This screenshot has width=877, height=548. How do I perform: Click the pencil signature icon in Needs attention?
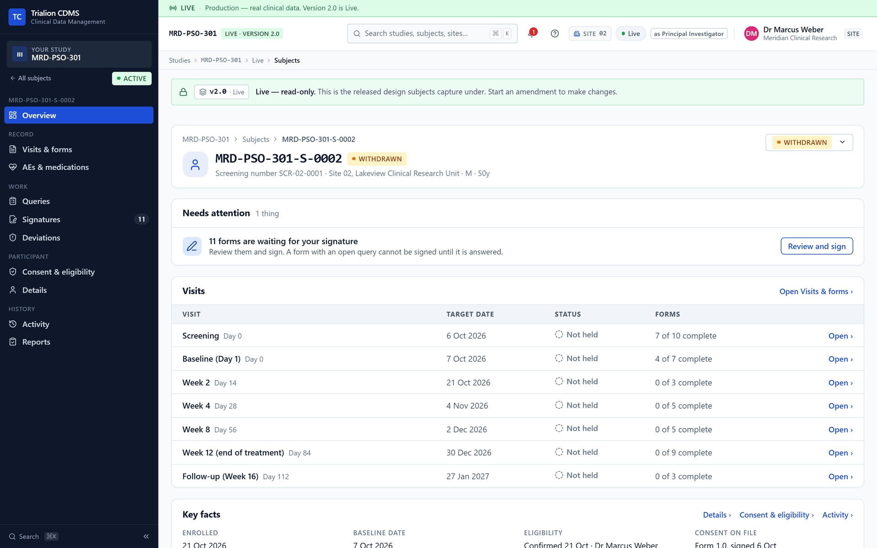click(192, 246)
